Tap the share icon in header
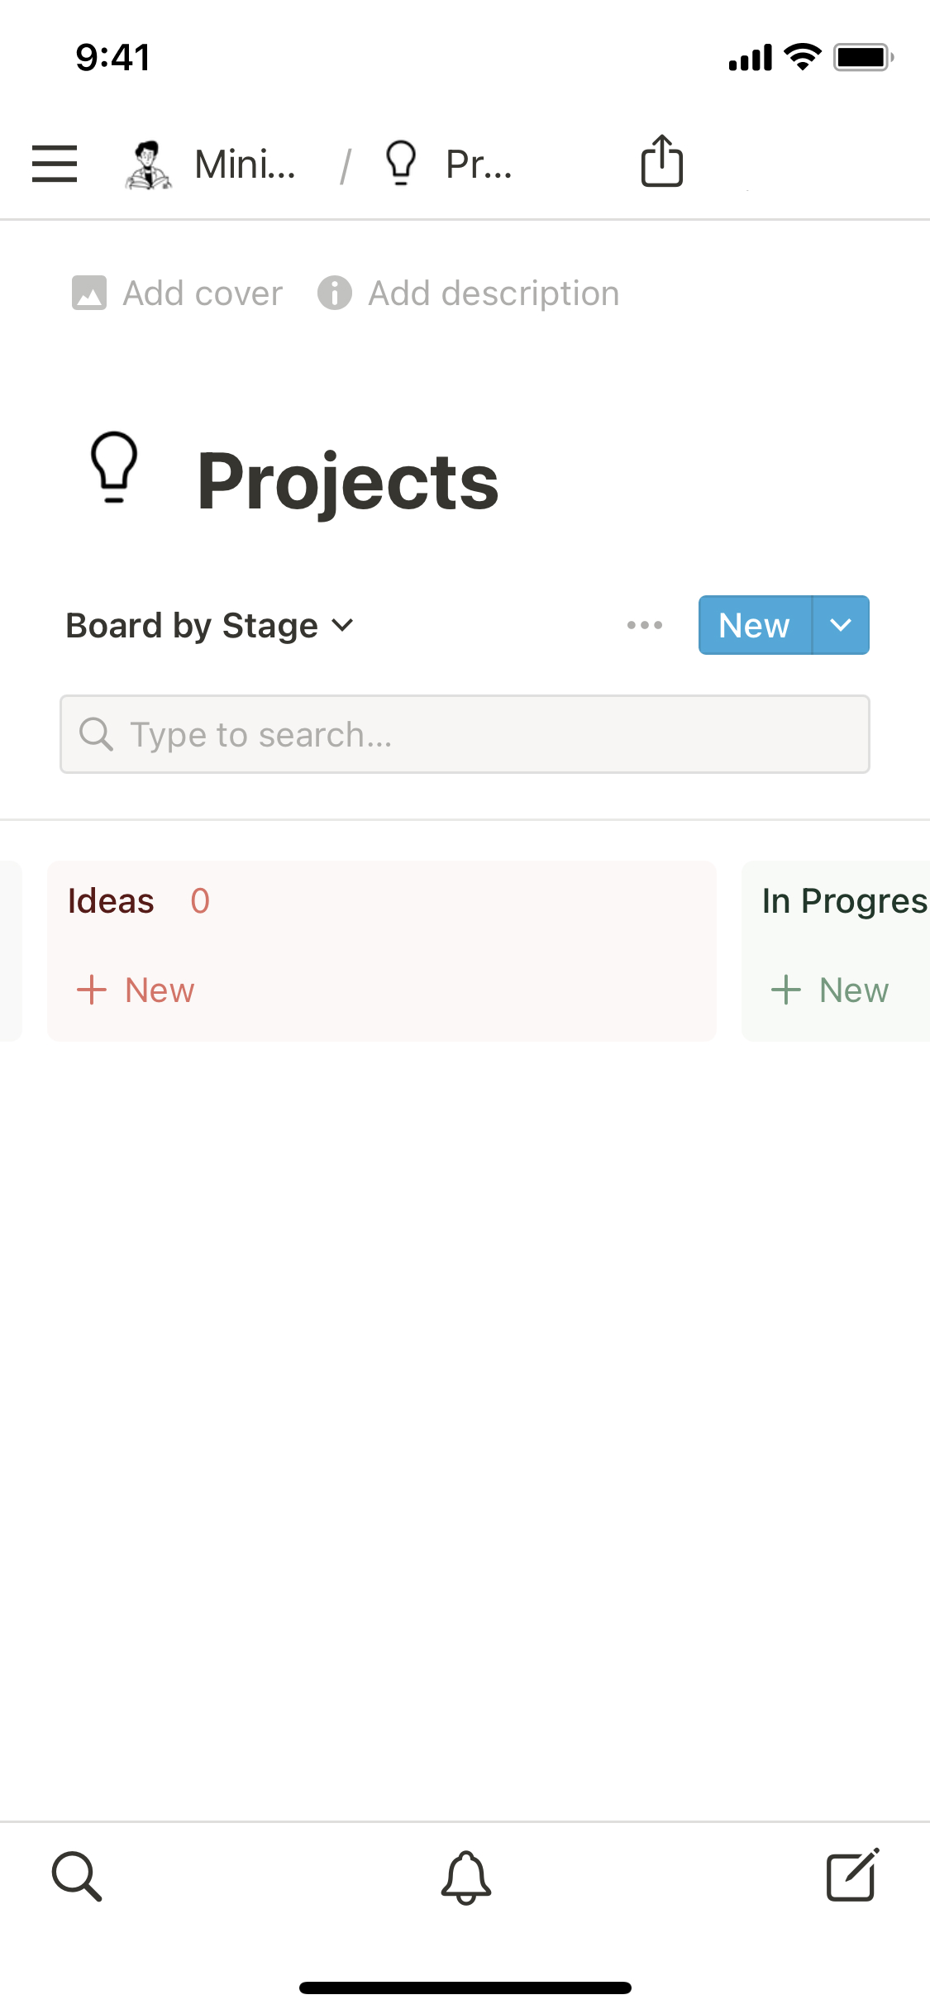The width and height of the screenshot is (930, 2014). [x=662, y=161]
